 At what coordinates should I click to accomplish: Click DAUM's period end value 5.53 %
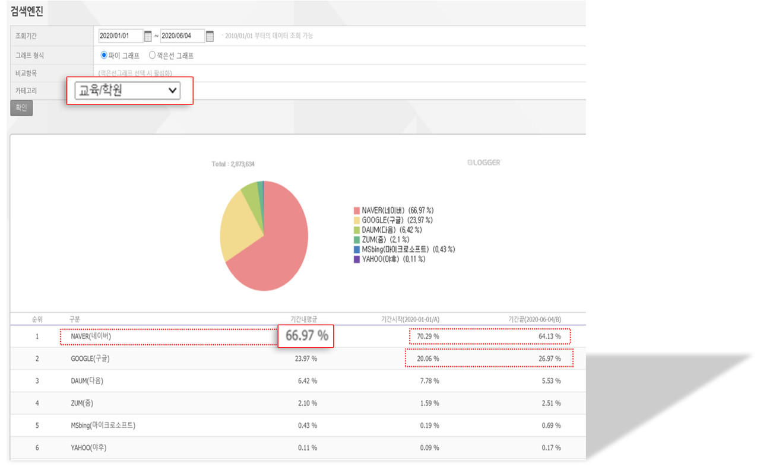point(550,381)
